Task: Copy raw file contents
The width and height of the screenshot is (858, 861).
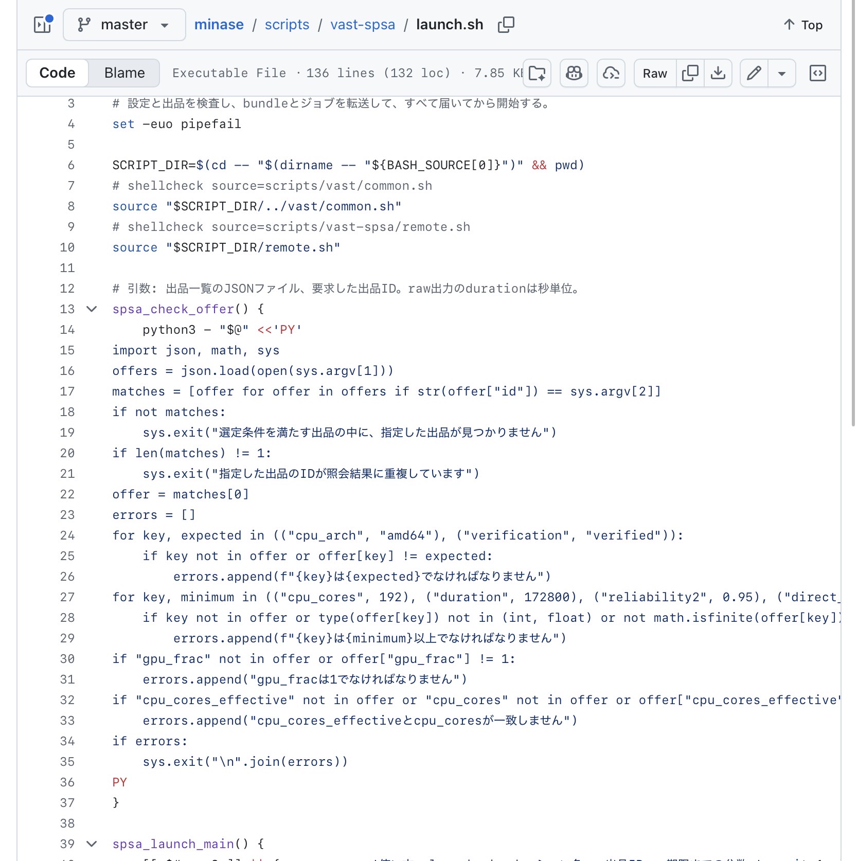Action: coord(690,73)
